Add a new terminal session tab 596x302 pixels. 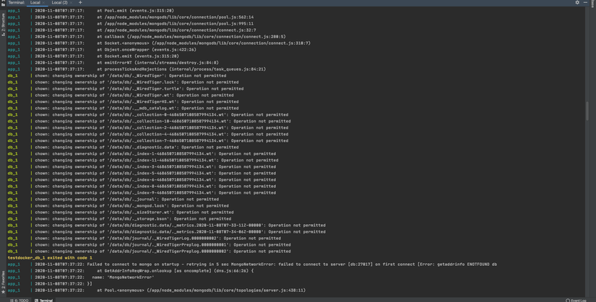(80, 2)
